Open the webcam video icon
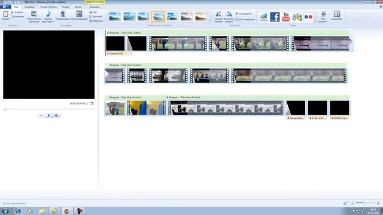The height and width of the screenshot is (215, 383). (63, 14)
